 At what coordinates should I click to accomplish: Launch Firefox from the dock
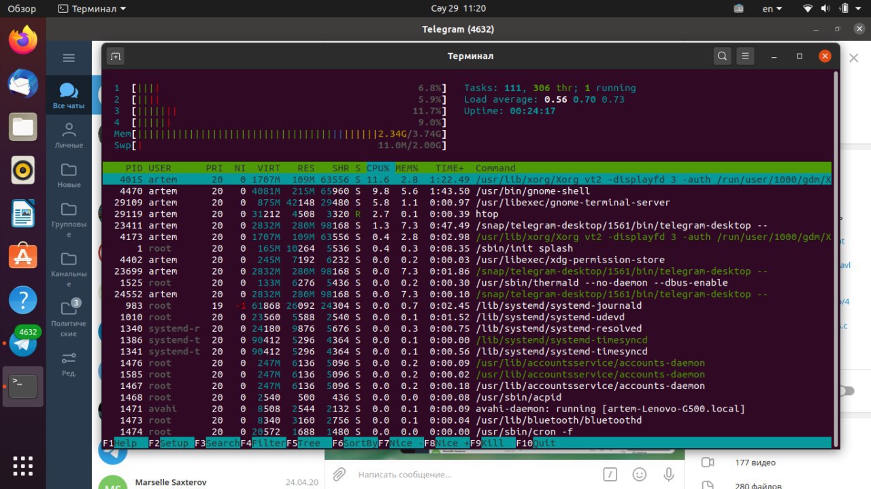pos(22,40)
